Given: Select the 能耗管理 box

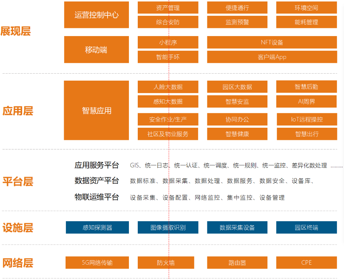Looking at the screenshot, I should [306, 22].
